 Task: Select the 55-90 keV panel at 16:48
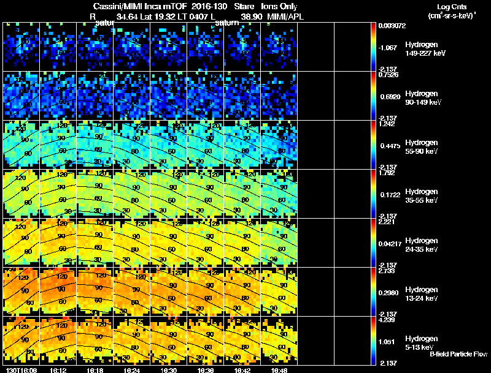[x=279, y=145]
